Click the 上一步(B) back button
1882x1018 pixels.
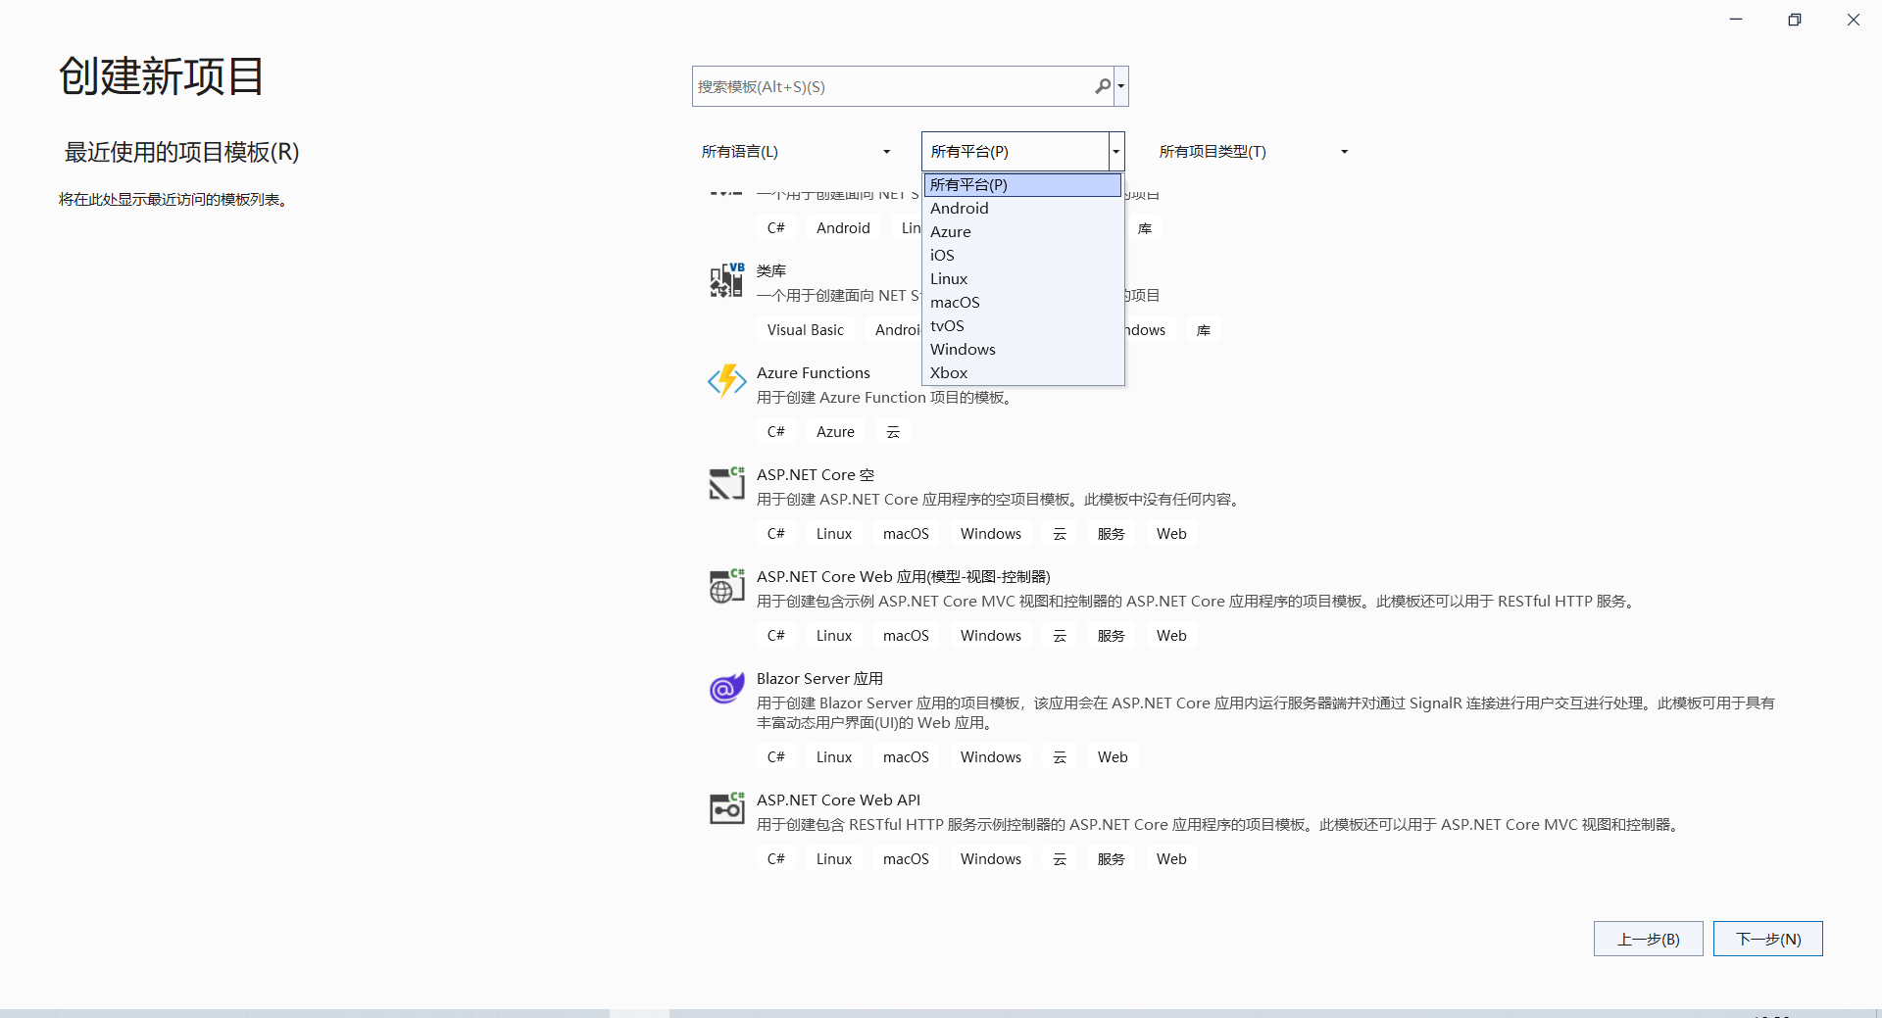(1649, 939)
